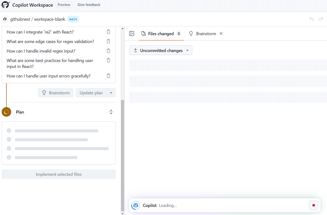Stop Copilot loading with red stop icon
Image resolution: width=327 pixels, height=215 pixels.
tap(314, 205)
